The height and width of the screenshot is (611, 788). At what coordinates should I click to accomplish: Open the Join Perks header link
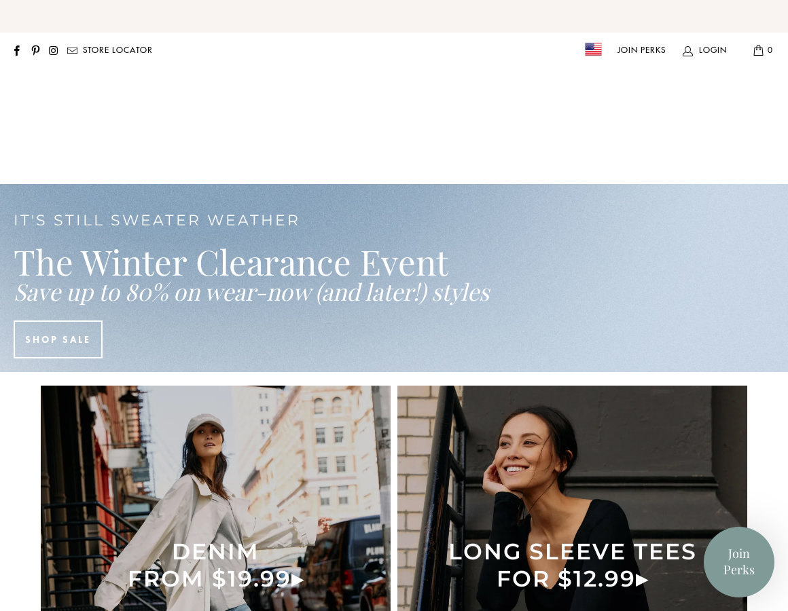coord(641,50)
